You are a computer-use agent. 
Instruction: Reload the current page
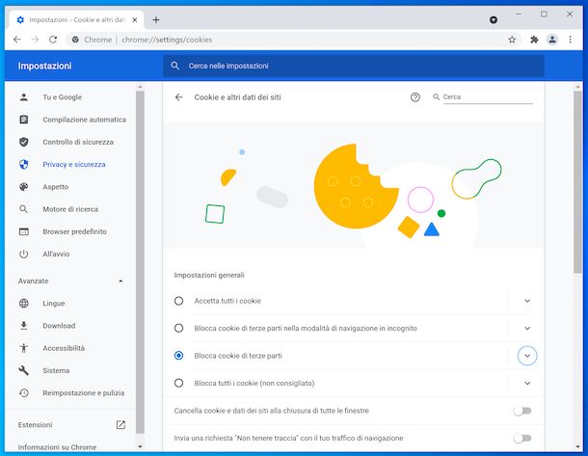53,40
